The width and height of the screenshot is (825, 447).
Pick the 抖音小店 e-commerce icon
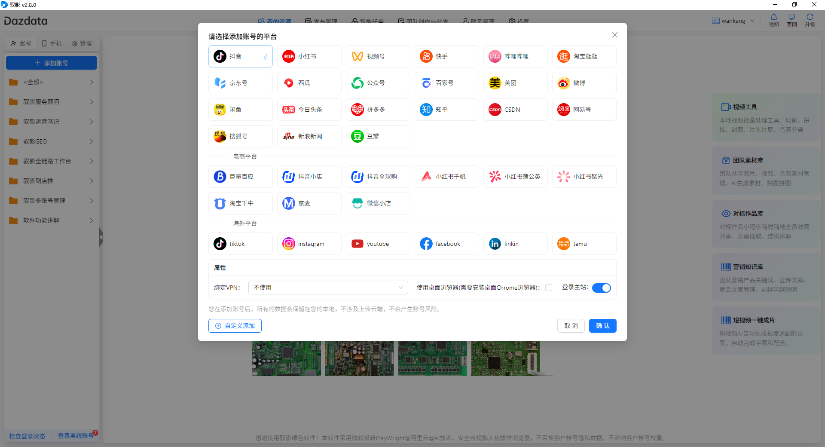[x=289, y=177]
